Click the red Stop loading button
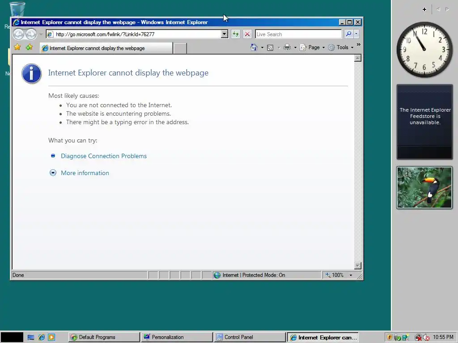The width and height of the screenshot is (458, 343). point(247,34)
